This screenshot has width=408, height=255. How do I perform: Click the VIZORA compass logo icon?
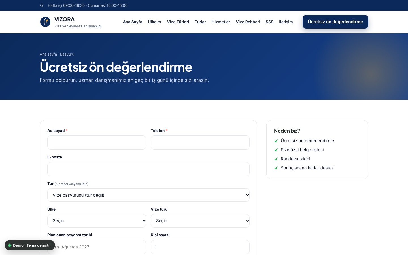click(x=45, y=22)
